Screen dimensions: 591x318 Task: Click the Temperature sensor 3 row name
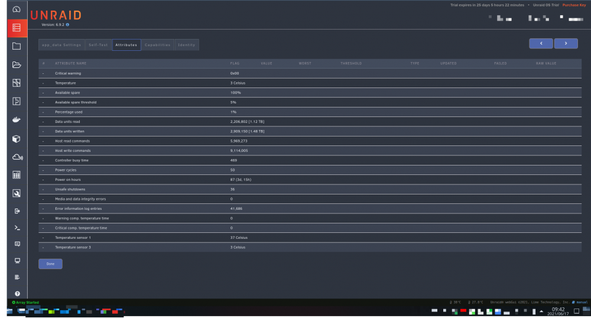pos(73,248)
